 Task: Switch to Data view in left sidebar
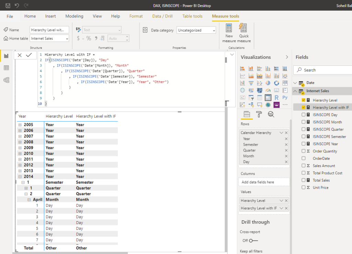(x=6, y=68)
